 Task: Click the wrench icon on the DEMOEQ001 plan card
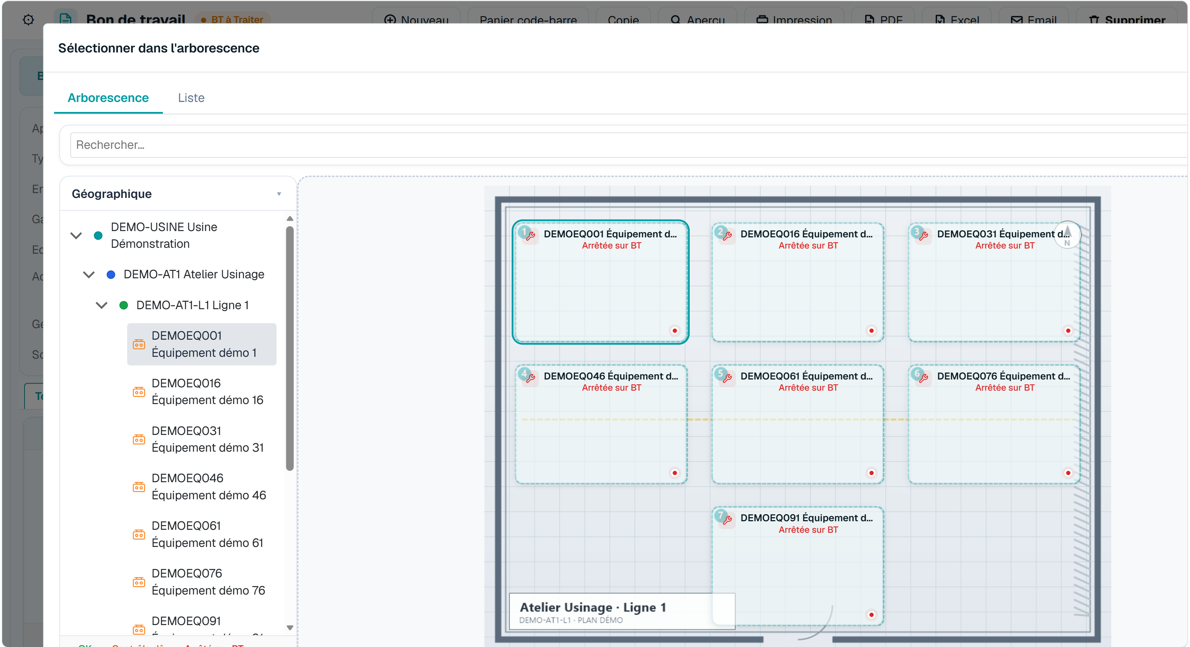tap(530, 236)
